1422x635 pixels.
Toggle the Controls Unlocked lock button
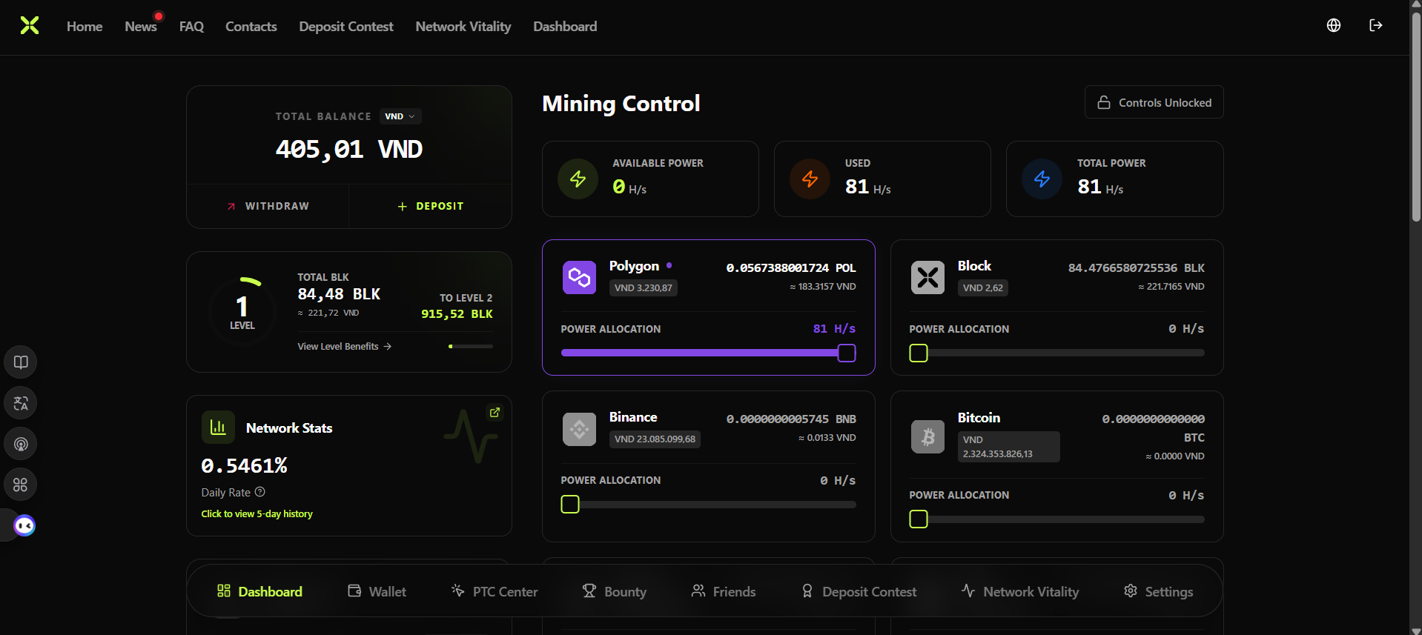coord(1154,102)
